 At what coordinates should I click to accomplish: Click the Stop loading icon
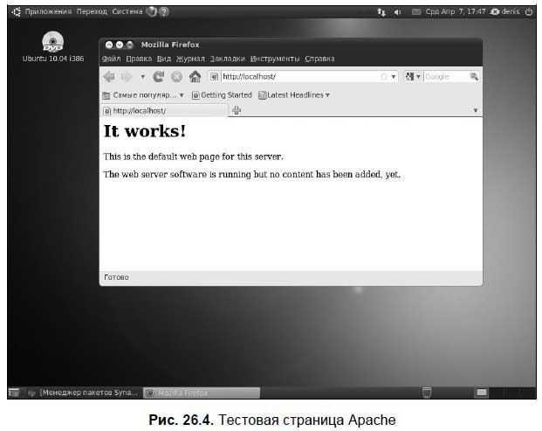click(176, 77)
